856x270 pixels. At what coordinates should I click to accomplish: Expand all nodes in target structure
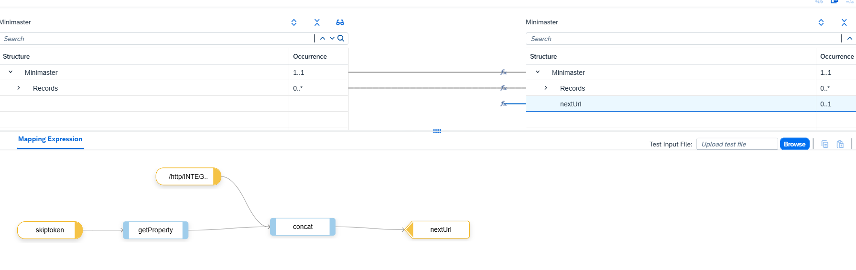point(821,22)
